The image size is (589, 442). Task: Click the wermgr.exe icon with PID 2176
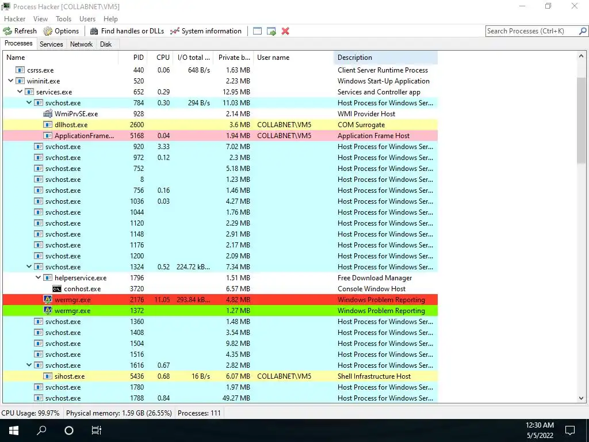point(48,299)
